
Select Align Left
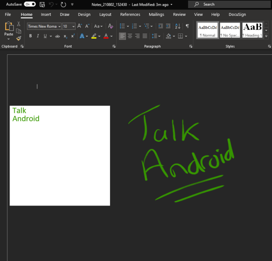(122, 36)
